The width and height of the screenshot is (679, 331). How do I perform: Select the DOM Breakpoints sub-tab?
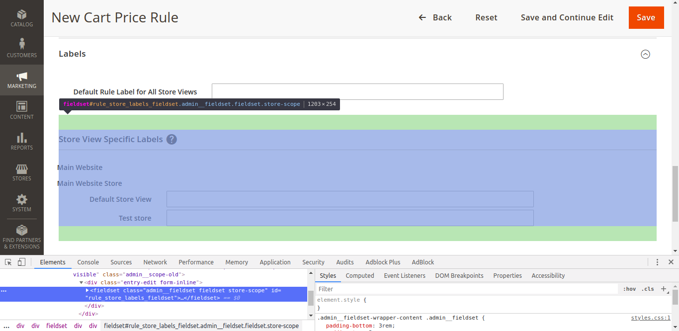coord(459,275)
